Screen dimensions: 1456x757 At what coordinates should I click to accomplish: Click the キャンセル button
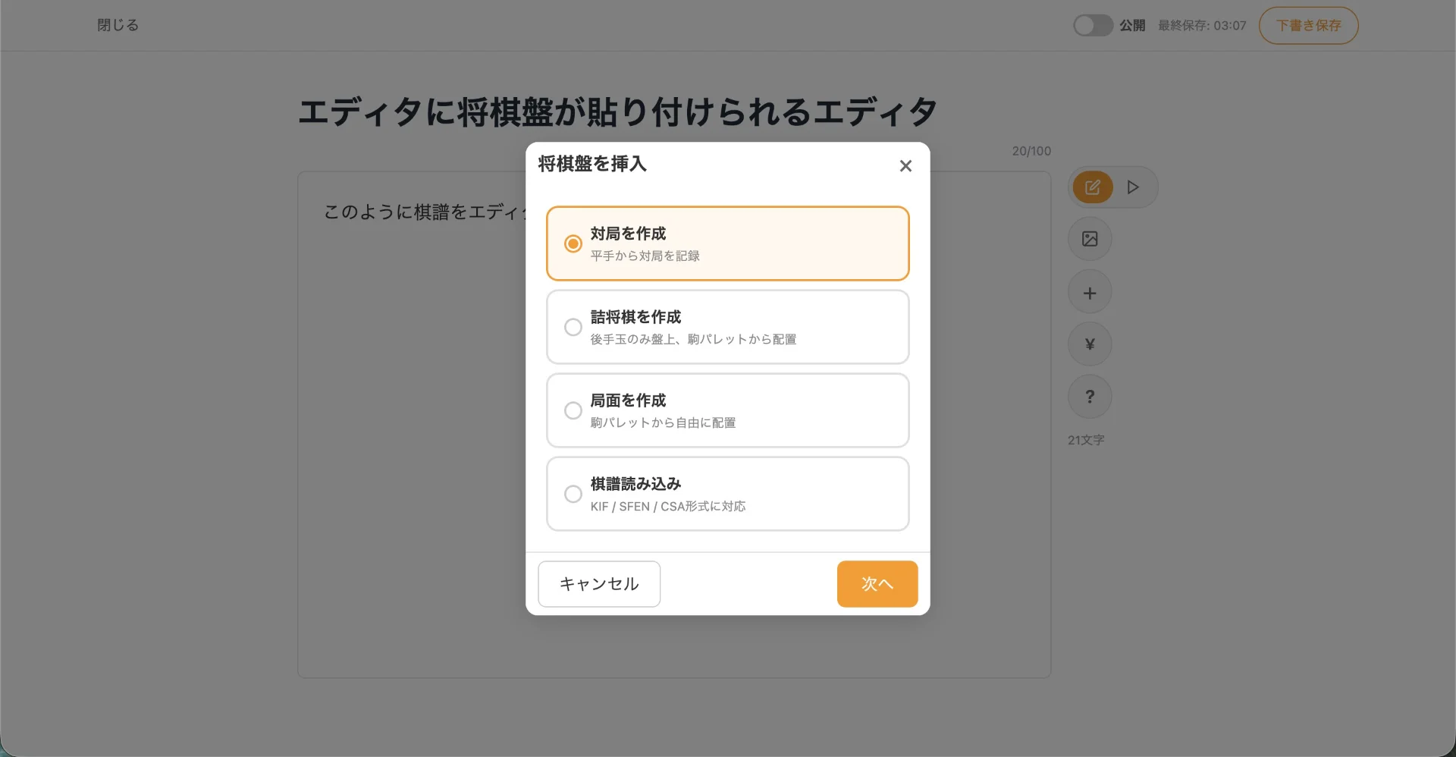[598, 583]
